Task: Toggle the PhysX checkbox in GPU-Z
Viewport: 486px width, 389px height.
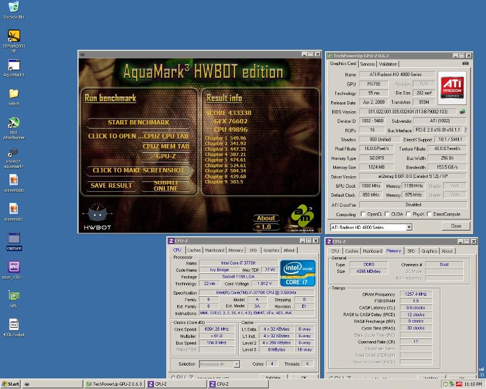Action: [408, 214]
